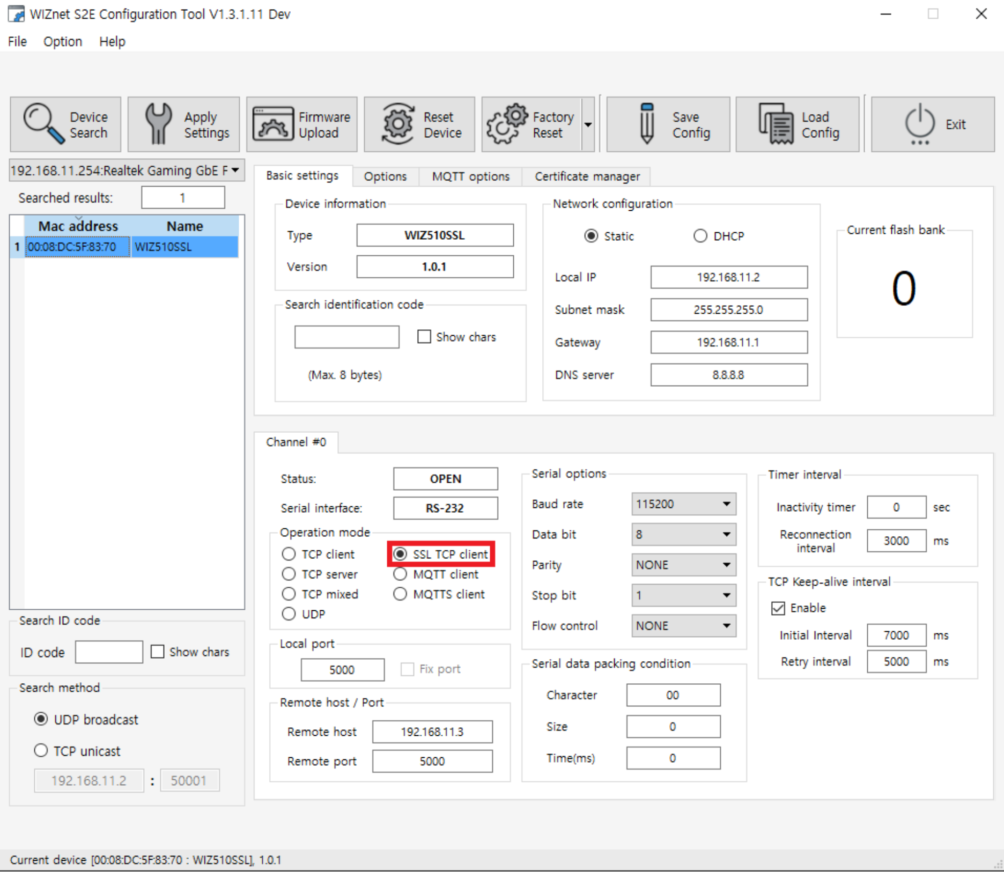The height and width of the screenshot is (872, 1004).
Task: Click the WIZnet app icon in title bar
Action: 16,14
